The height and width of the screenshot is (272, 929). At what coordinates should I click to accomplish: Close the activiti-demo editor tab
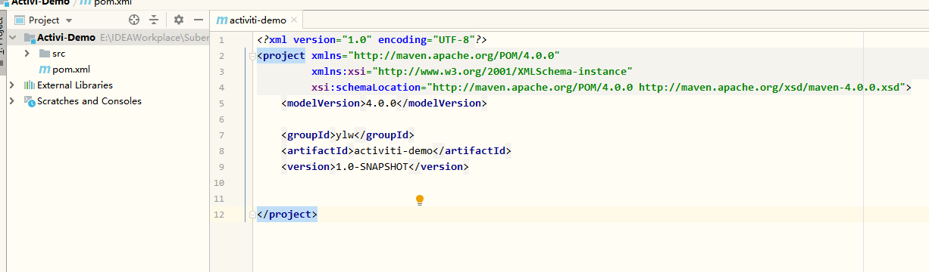(x=294, y=20)
